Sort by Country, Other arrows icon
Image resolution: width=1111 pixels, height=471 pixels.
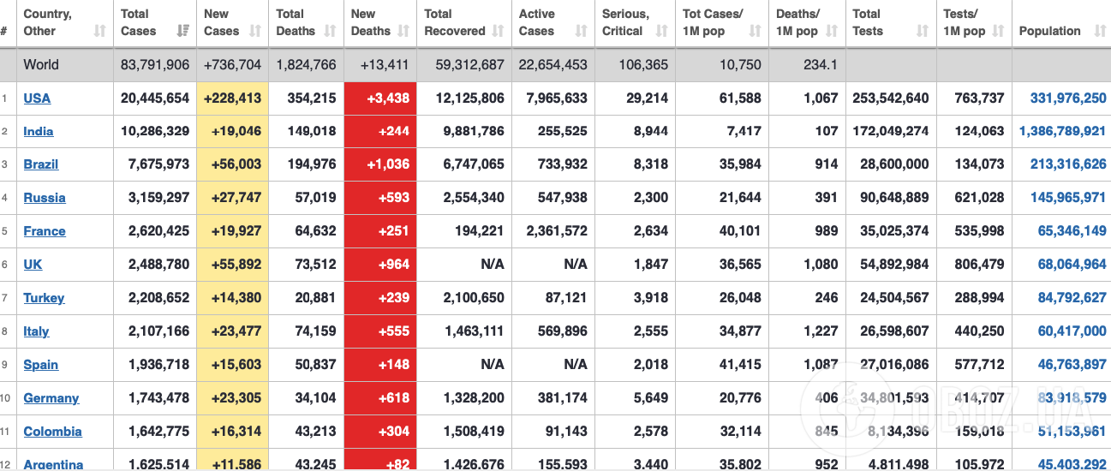coord(100,31)
